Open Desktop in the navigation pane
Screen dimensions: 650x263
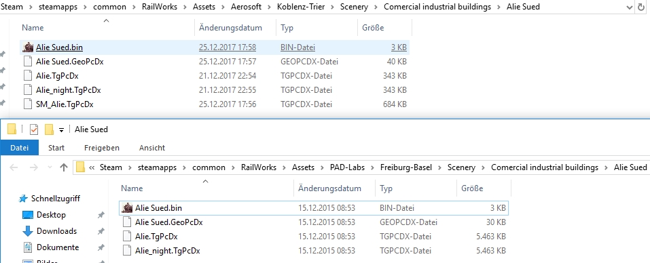[x=51, y=215]
